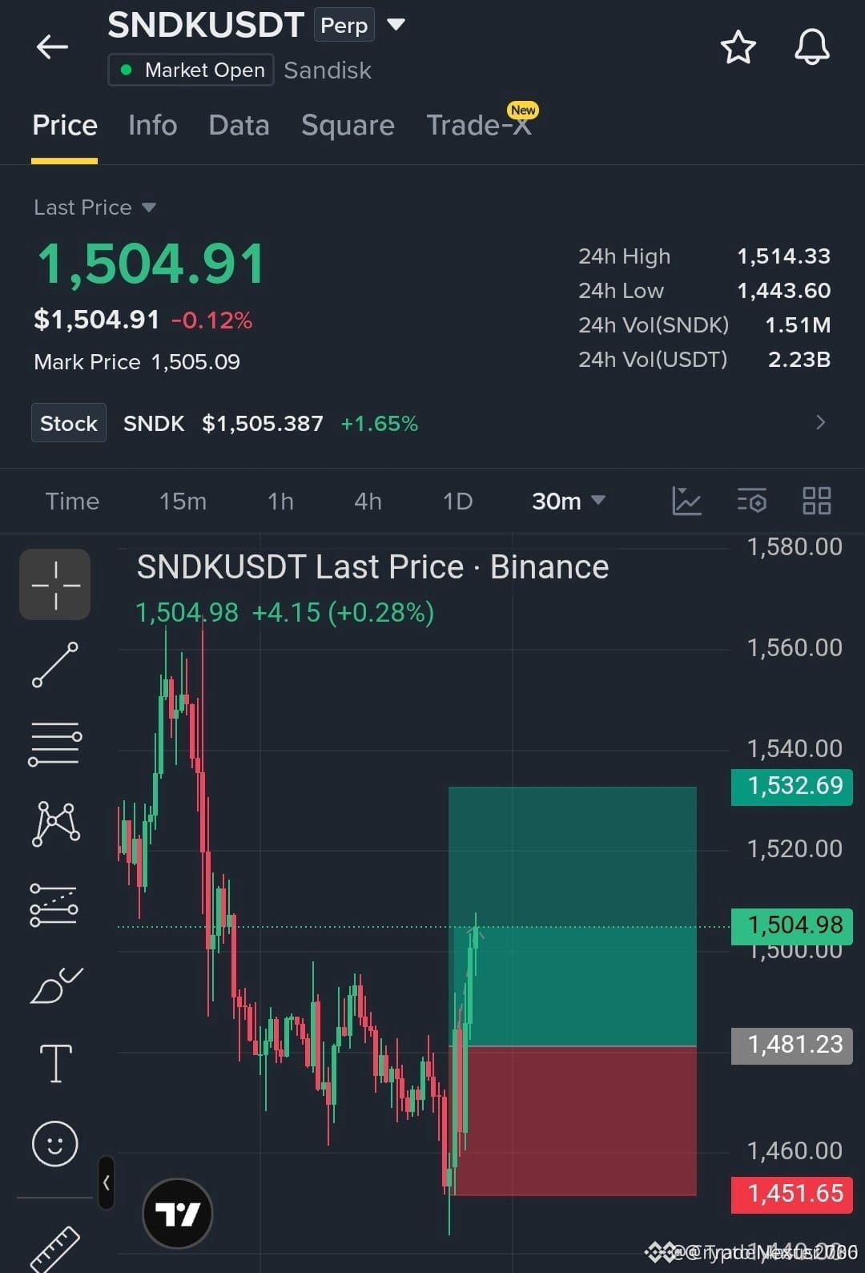This screenshot has width=865, height=1273.
Task: Click the +1.65% stock change text
Action: click(x=380, y=424)
